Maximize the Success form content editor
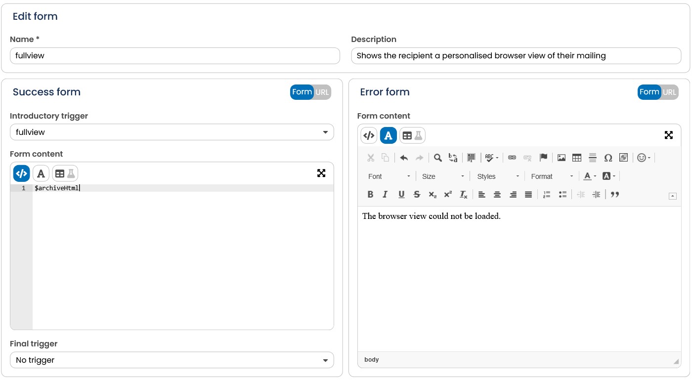This screenshot has height=380, width=693. [321, 173]
